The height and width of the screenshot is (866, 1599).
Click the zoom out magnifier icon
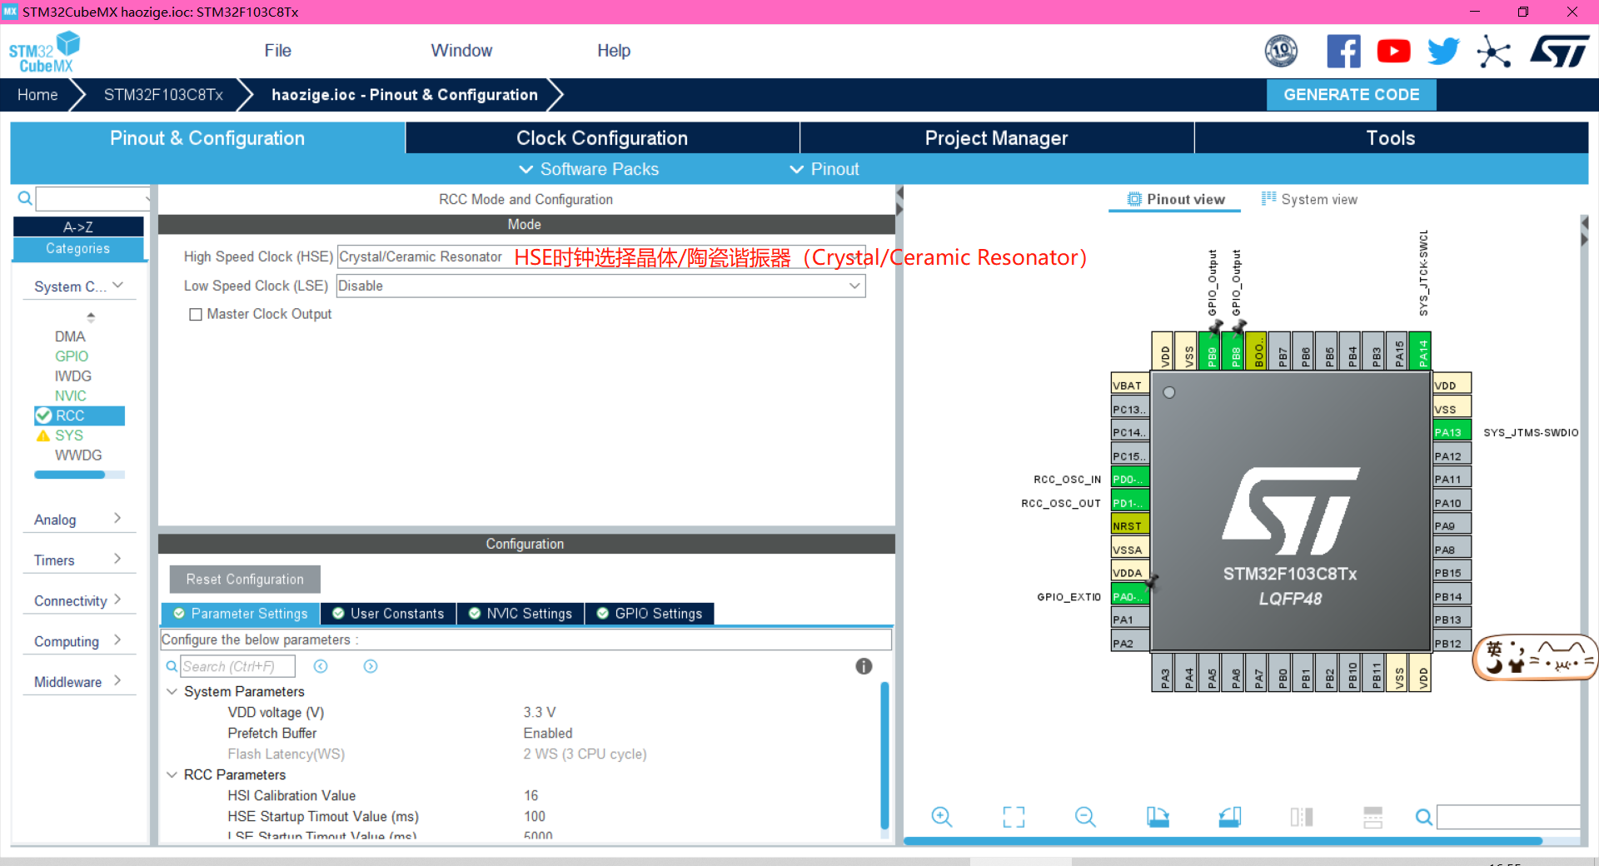1085,817
